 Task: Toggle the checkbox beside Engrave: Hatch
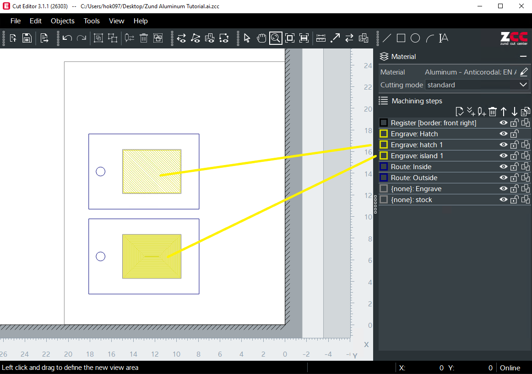coord(383,134)
